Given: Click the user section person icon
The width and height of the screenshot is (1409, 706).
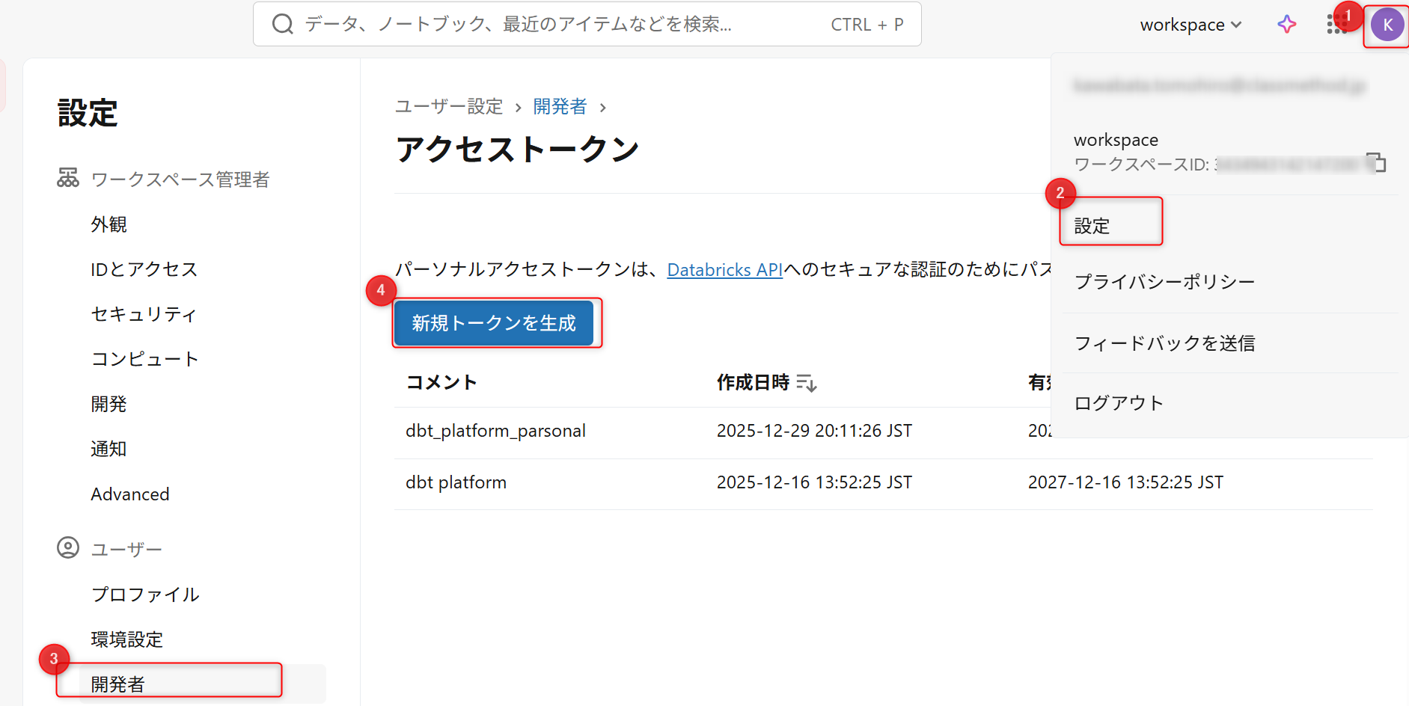Looking at the screenshot, I should 68,548.
